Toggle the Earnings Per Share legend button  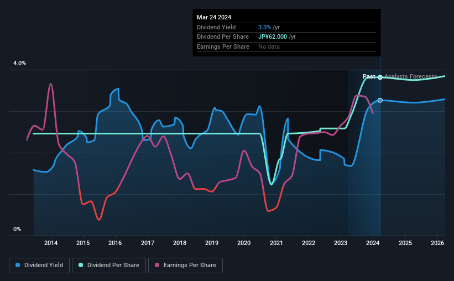(185, 266)
